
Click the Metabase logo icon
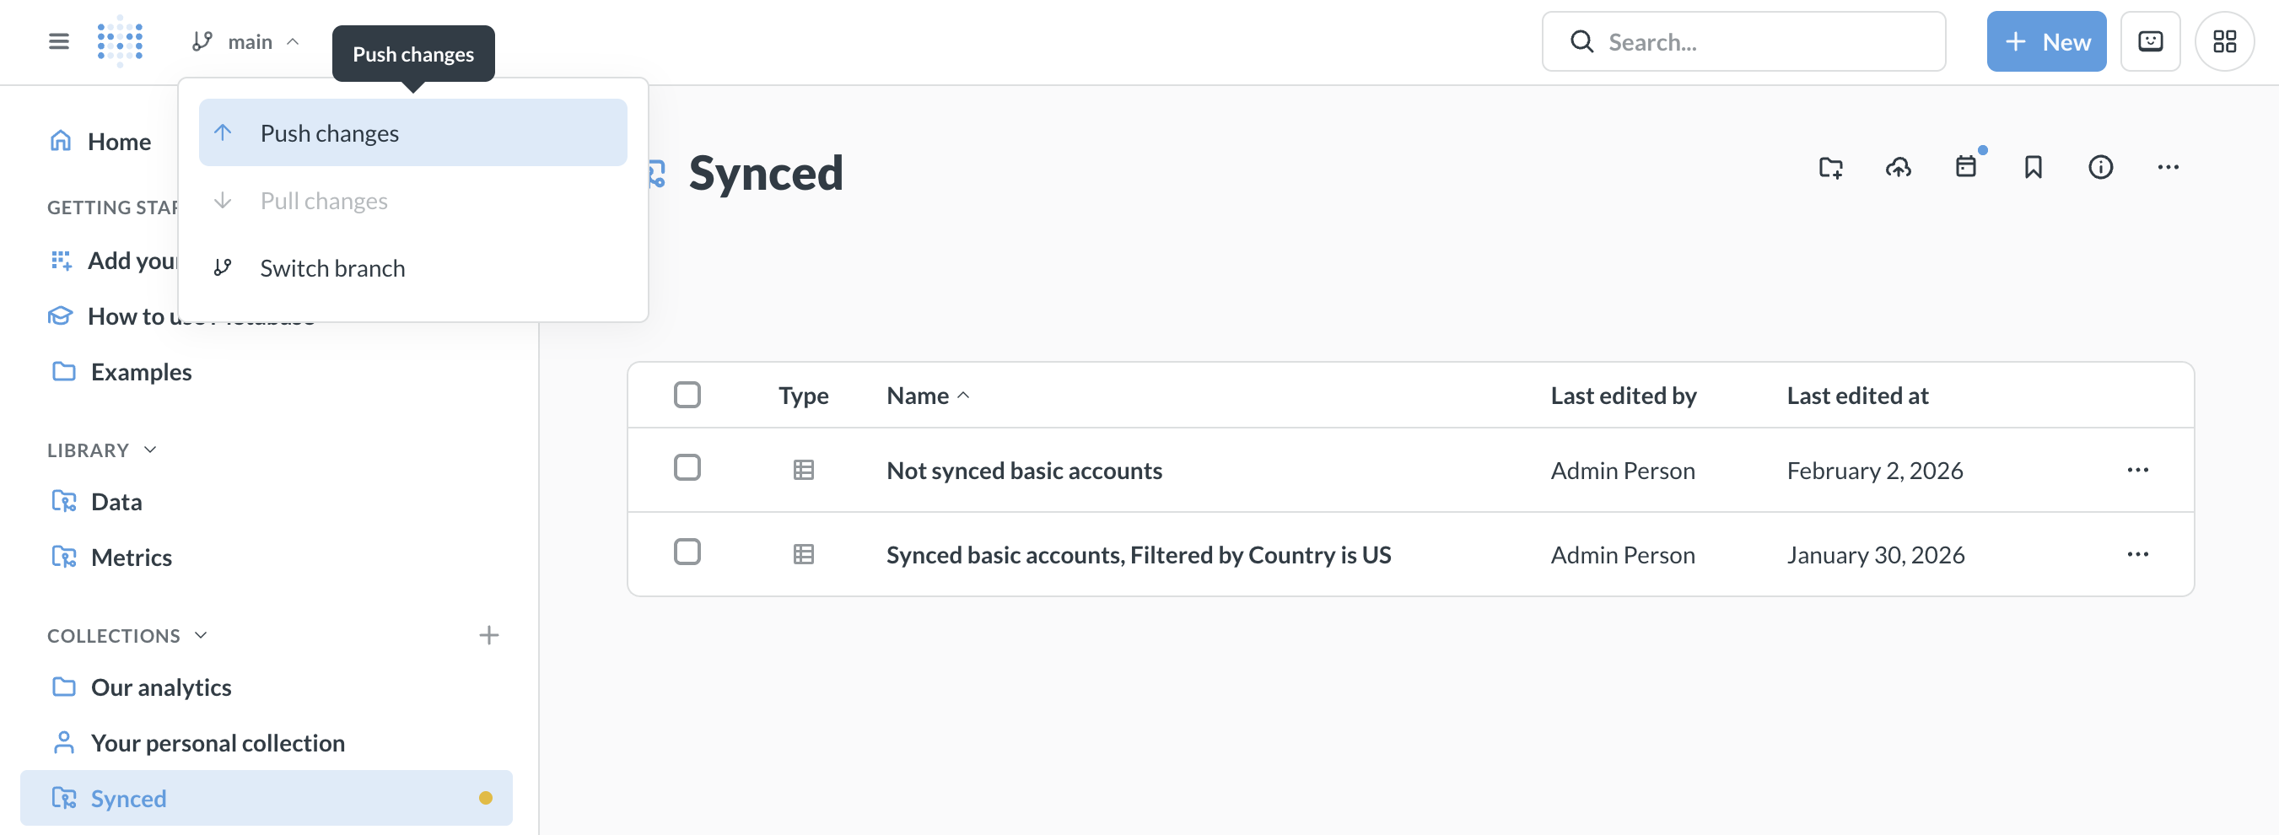point(120,41)
